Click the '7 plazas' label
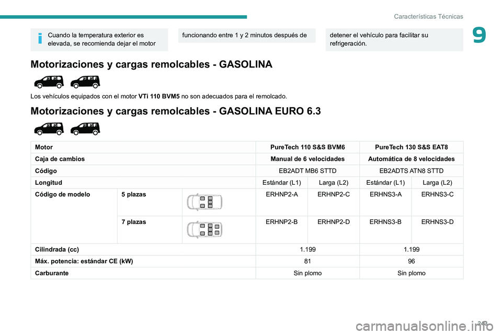The height and width of the screenshot is (335, 502). coord(134,222)
